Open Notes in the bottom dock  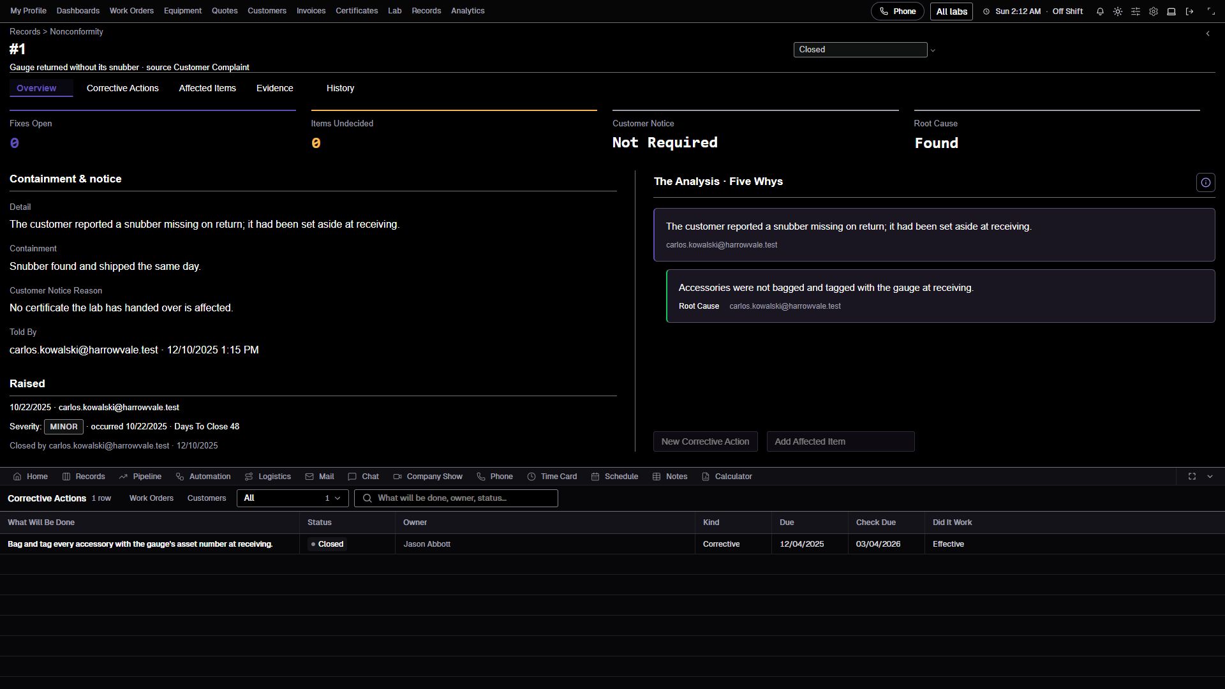[670, 477]
